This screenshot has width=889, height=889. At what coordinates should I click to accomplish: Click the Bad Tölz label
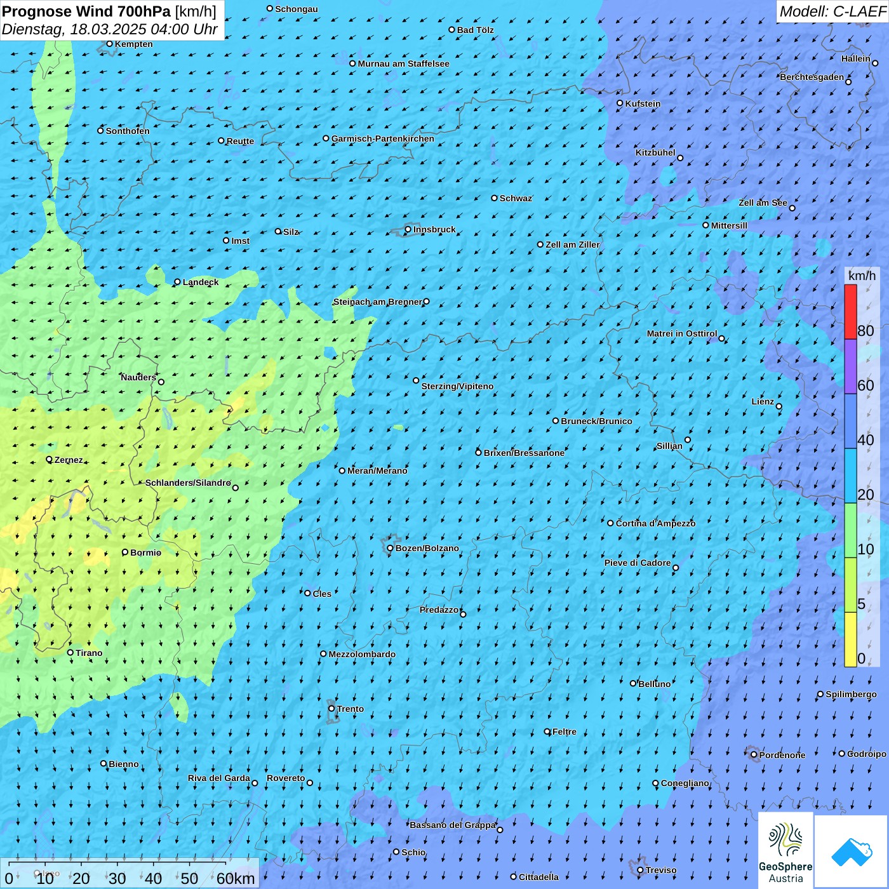(x=475, y=30)
